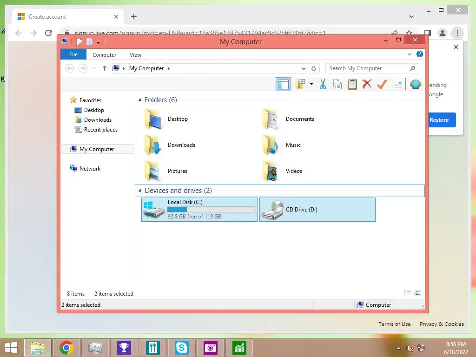Refresh the My Computer view
The width and height of the screenshot is (476, 357).
(x=314, y=69)
